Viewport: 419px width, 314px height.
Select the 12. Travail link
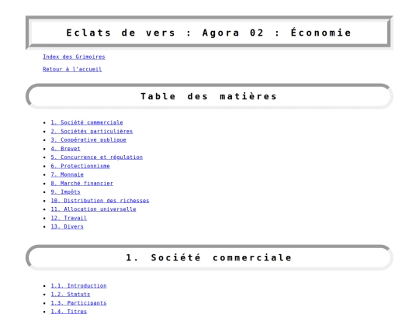pos(69,218)
